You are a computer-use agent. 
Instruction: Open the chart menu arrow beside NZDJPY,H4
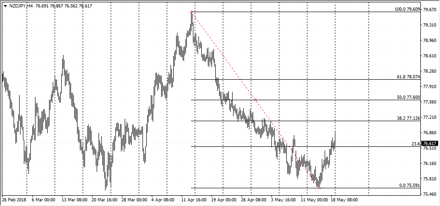click(5, 6)
